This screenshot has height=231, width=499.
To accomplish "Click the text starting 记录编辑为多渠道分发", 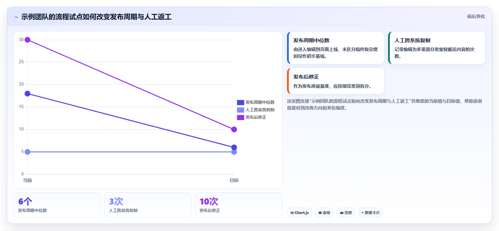I will click(x=434, y=53).
